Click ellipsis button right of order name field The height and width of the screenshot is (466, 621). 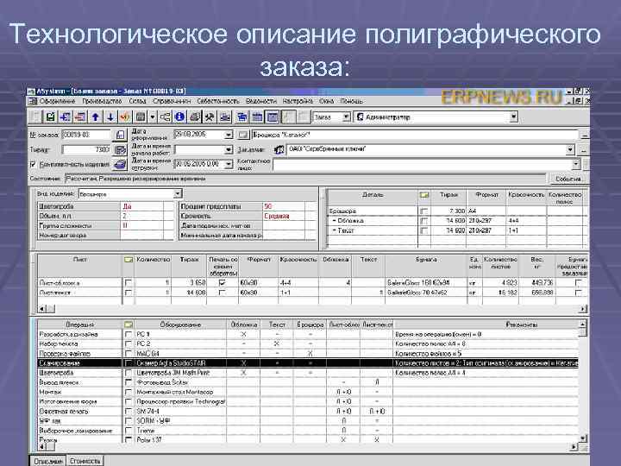pyautogui.click(x=585, y=135)
